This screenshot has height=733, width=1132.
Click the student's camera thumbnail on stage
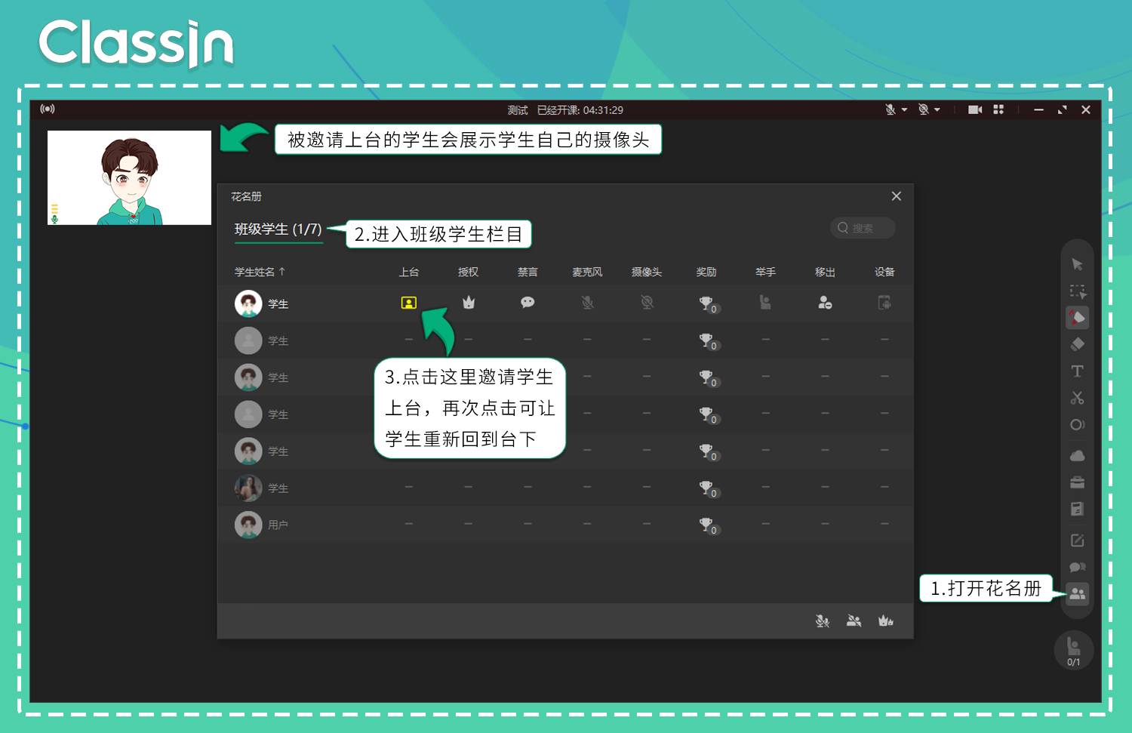pos(129,177)
